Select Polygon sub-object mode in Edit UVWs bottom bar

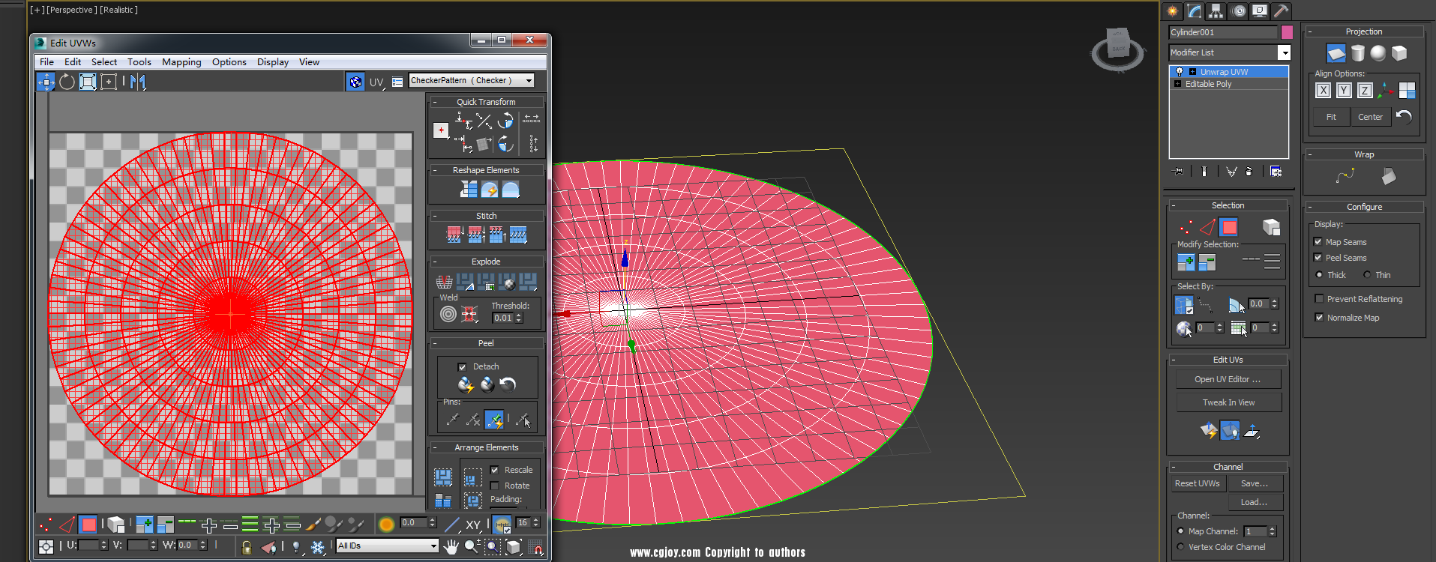[x=88, y=525]
